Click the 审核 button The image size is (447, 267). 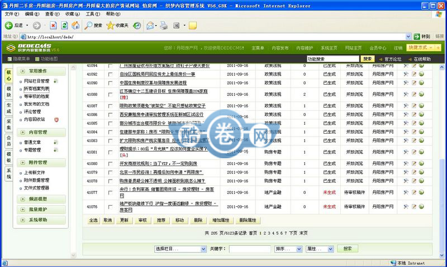[x=142, y=220]
